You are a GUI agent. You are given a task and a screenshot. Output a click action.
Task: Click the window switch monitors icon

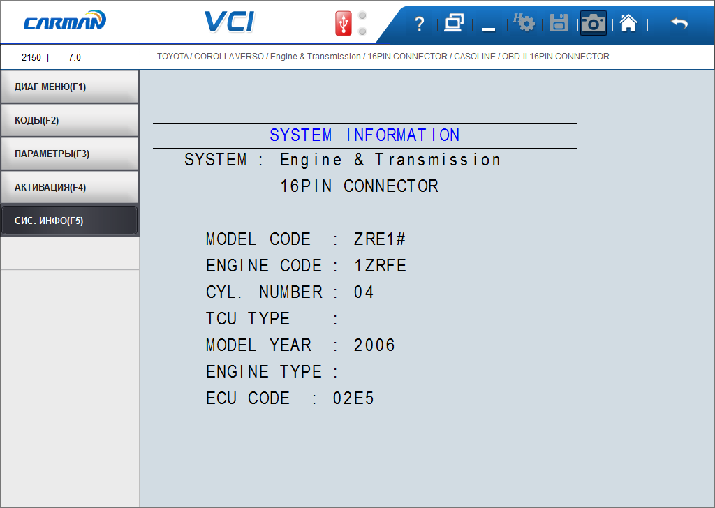coord(454,23)
